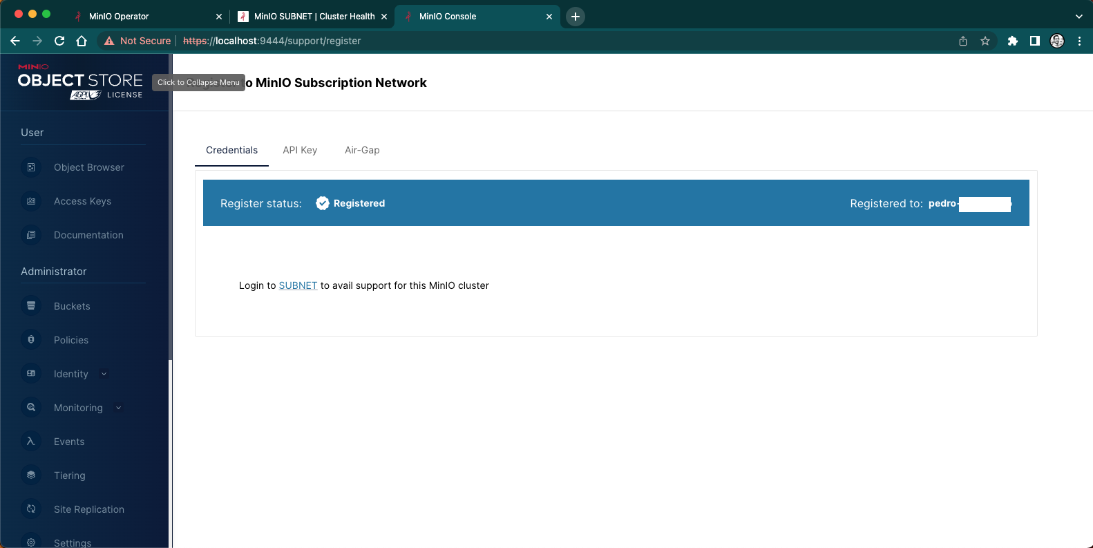
Task: Switch to MinIO SUBNET Cluster Health tab
Action: [312, 17]
